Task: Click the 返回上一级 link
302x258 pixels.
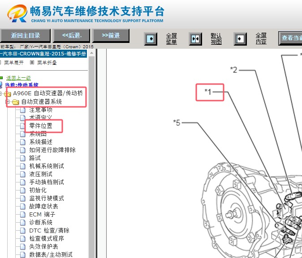Action: (18, 78)
